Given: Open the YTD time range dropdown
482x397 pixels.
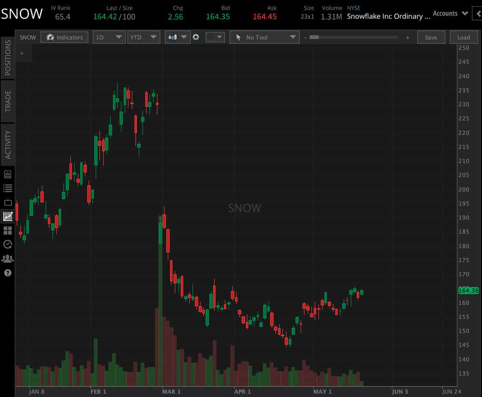Looking at the screenshot, I should [144, 37].
